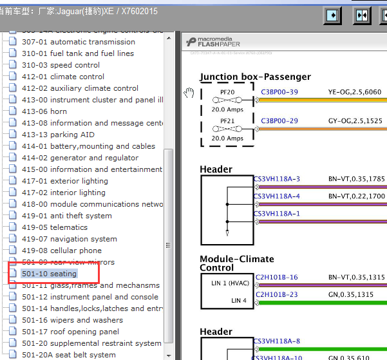
Task: Open 501-20 supplemental restraint system
Action: pyautogui.click(x=91, y=343)
